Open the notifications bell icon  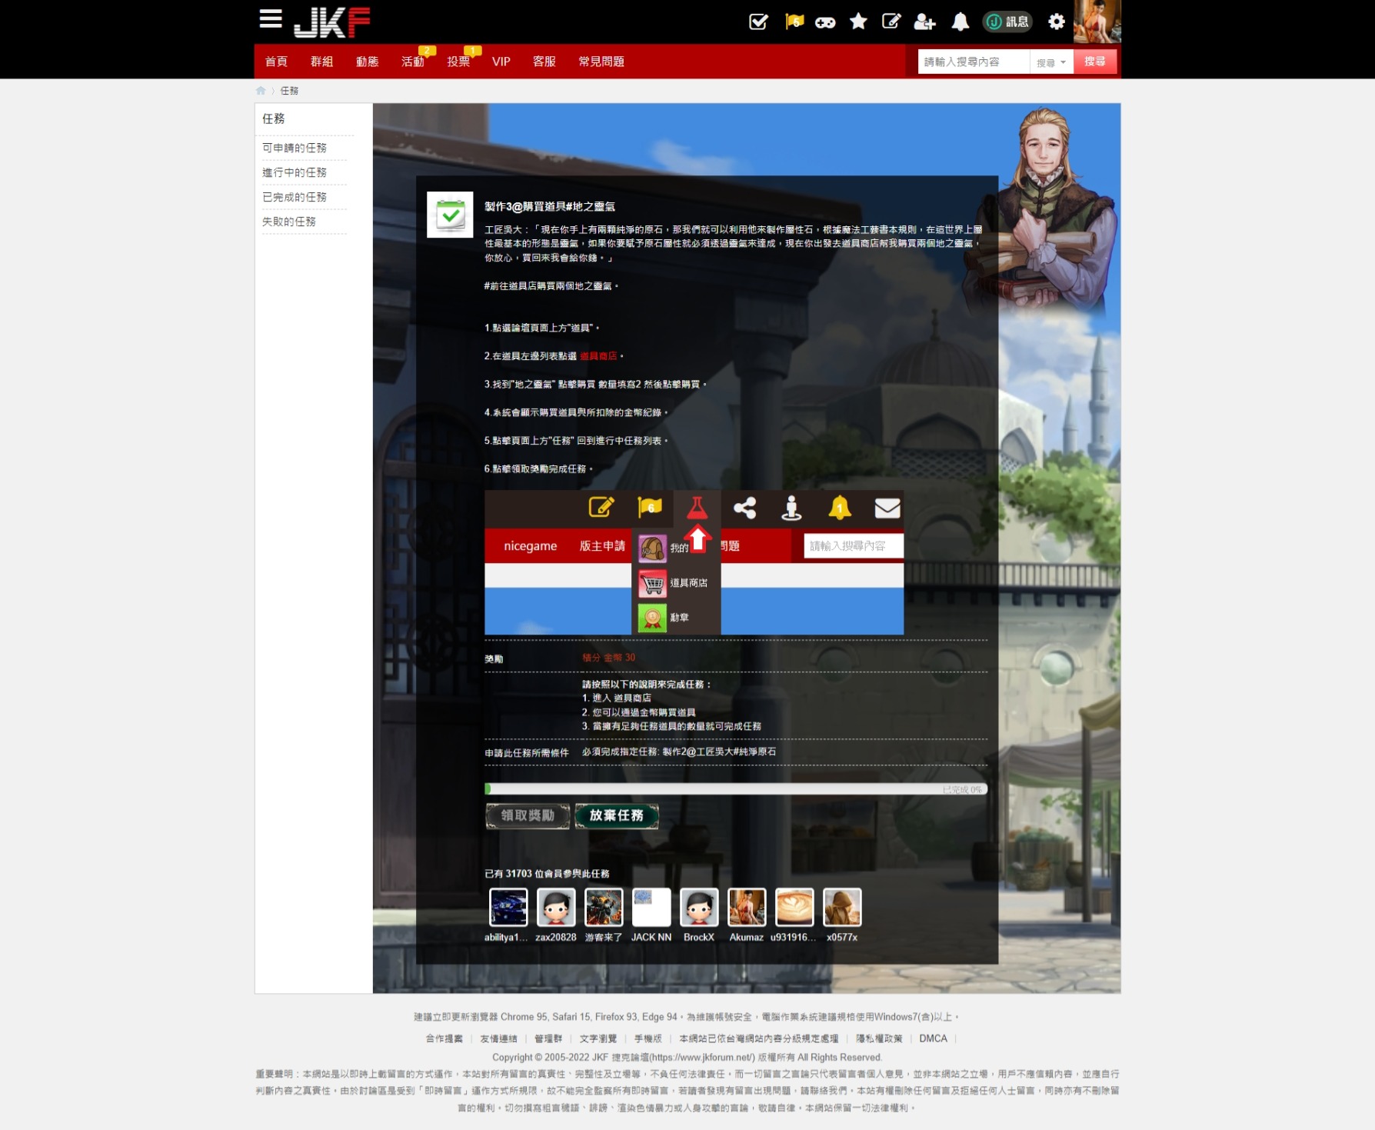[x=960, y=22]
